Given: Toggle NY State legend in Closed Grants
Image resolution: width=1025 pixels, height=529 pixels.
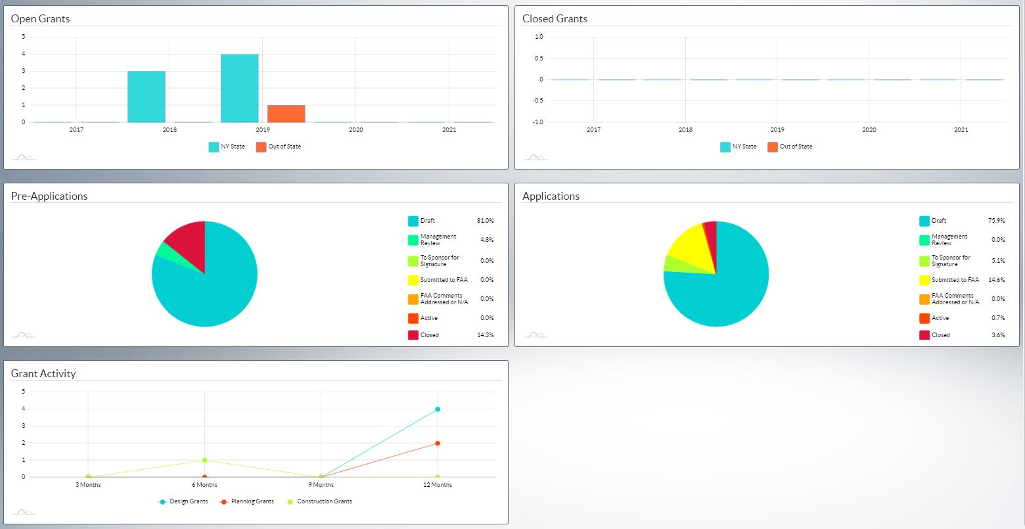Looking at the screenshot, I should click(x=738, y=147).
